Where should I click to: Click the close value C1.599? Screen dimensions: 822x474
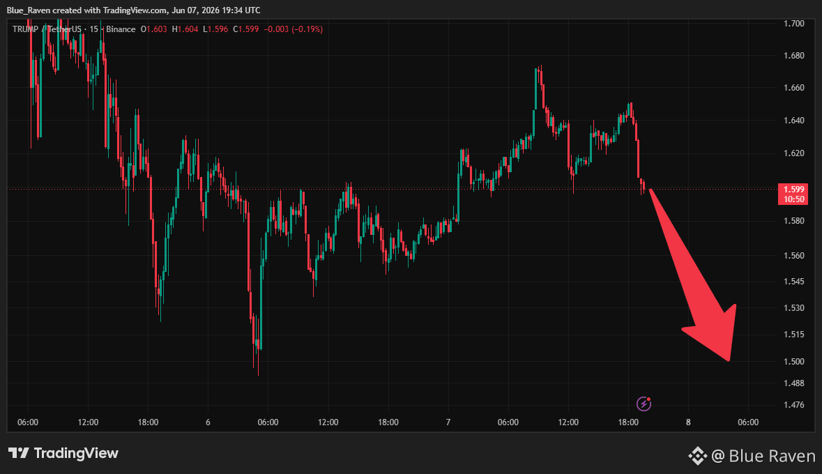click(246, 29)
